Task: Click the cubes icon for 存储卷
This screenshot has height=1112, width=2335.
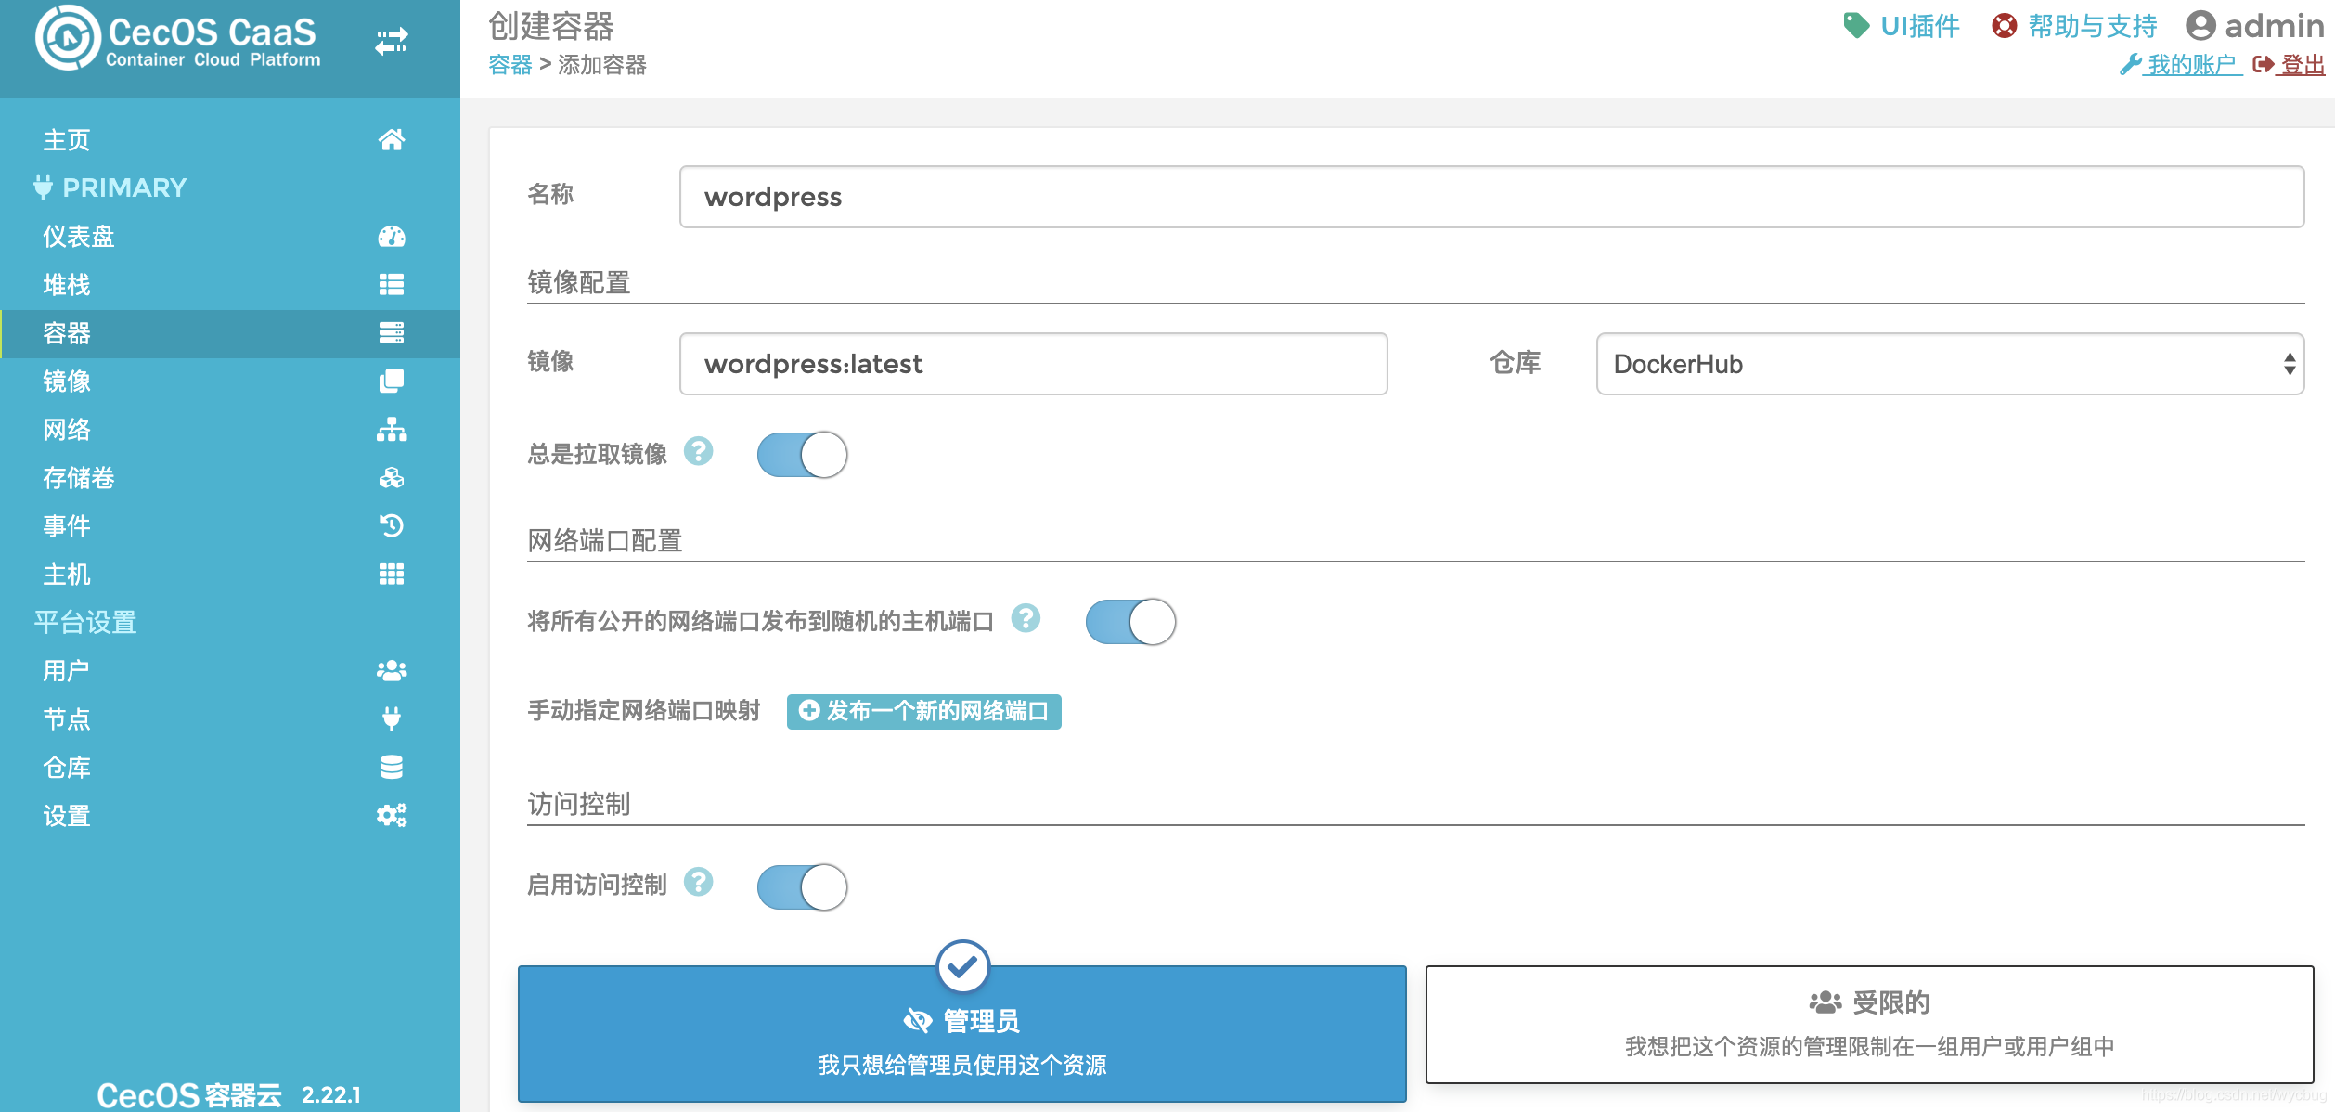Action: click(392, 477)
